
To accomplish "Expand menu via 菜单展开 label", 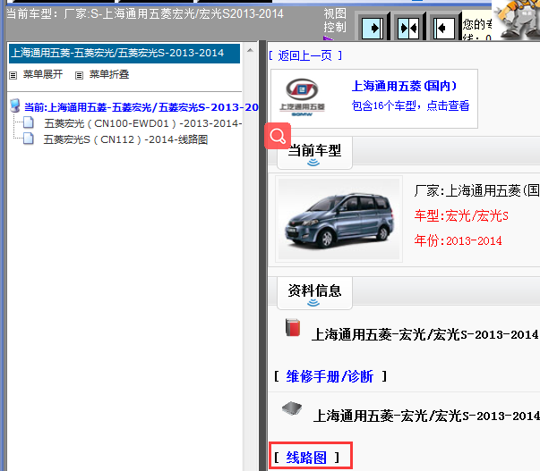I will coord(43,74).
